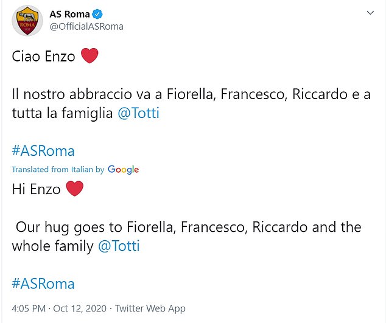Visit the @OfficialASRoma handle

(86, 26)
